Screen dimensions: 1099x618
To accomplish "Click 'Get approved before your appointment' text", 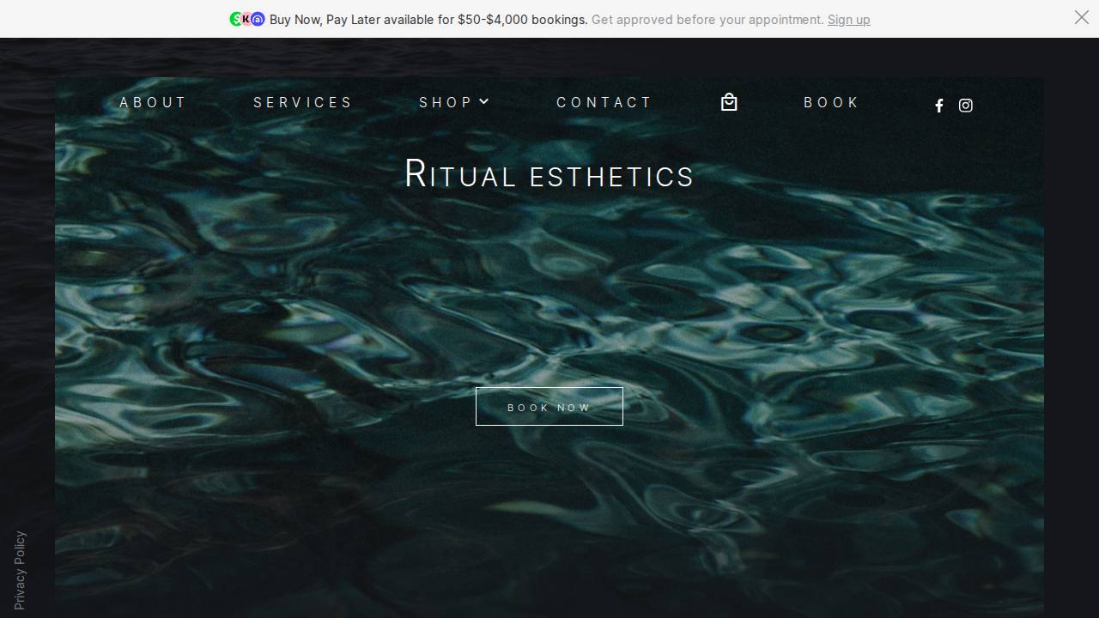I will tap(706, 19).
